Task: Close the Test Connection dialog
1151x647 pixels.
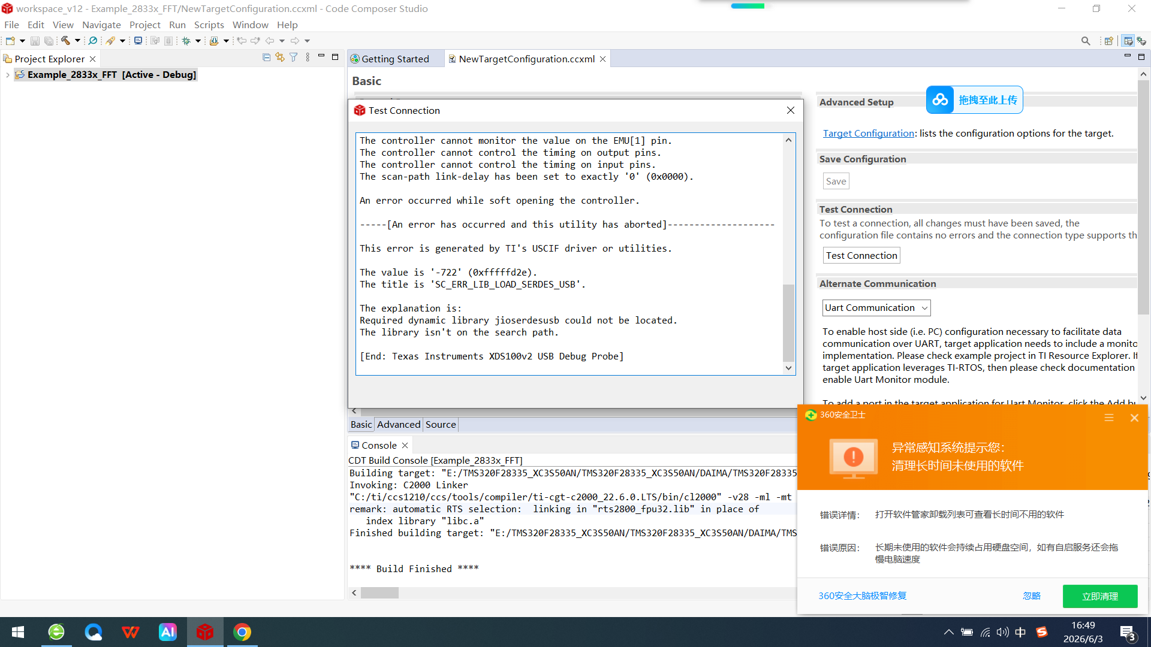Action: 791,110
